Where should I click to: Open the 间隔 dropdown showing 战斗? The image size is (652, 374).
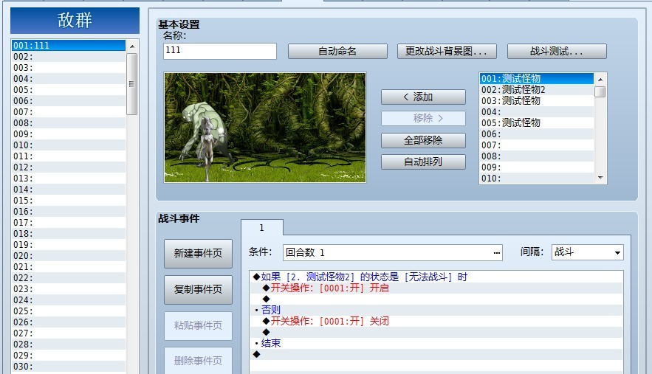click(588, 252)
